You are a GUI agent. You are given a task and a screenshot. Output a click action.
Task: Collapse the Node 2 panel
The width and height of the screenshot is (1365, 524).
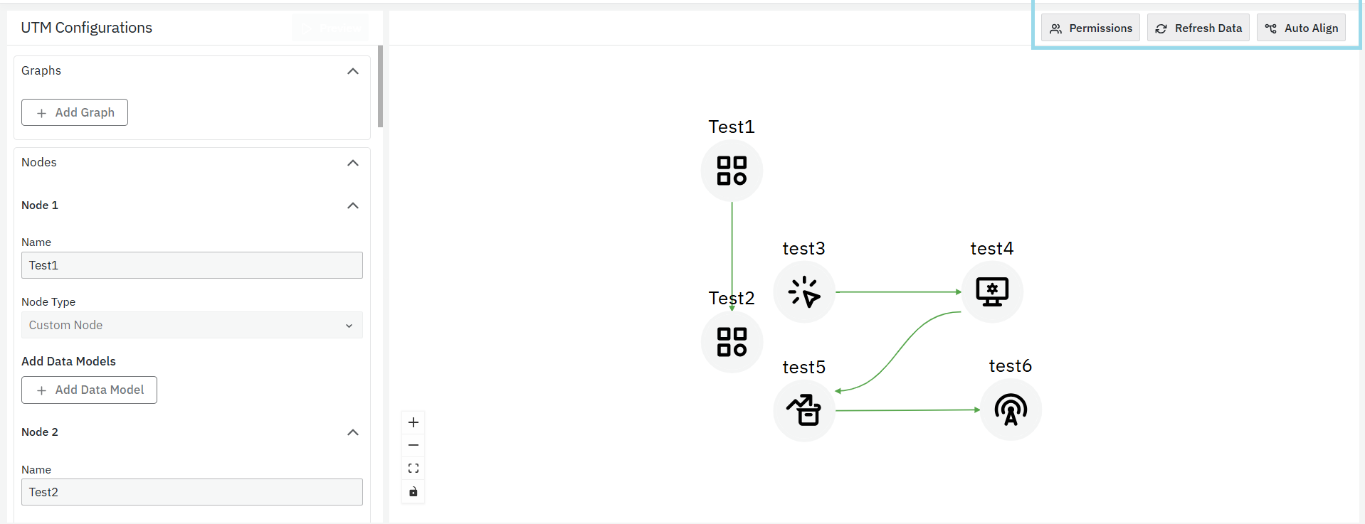pyautogui.click(x=352, y=432)
